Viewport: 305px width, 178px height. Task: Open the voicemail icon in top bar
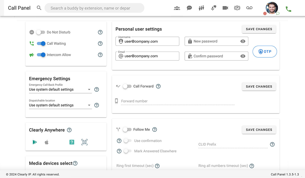(x=249, y=8)
